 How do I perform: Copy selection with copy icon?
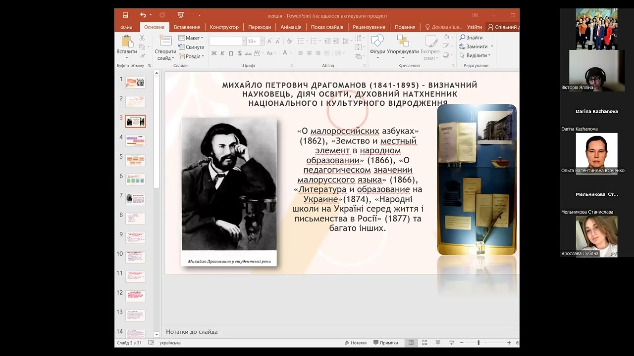click(x=142, y=47)
